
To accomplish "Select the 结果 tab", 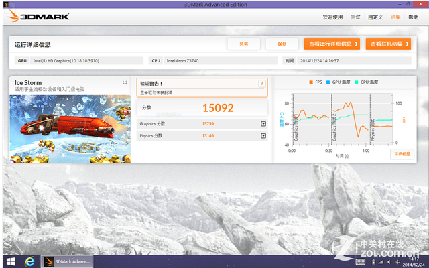I will pos(395,17).
